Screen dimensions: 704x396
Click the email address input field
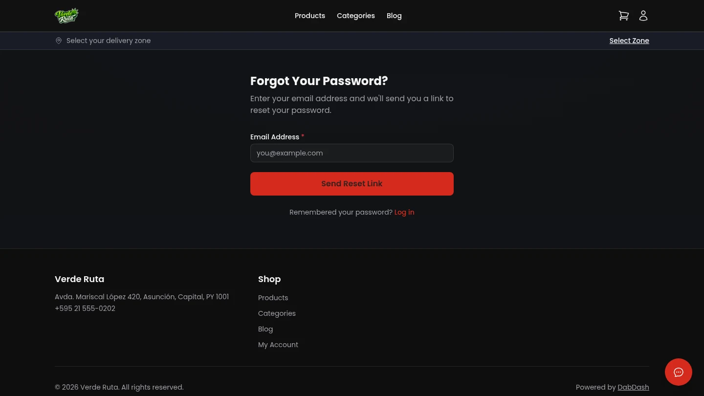pos(352,153)
